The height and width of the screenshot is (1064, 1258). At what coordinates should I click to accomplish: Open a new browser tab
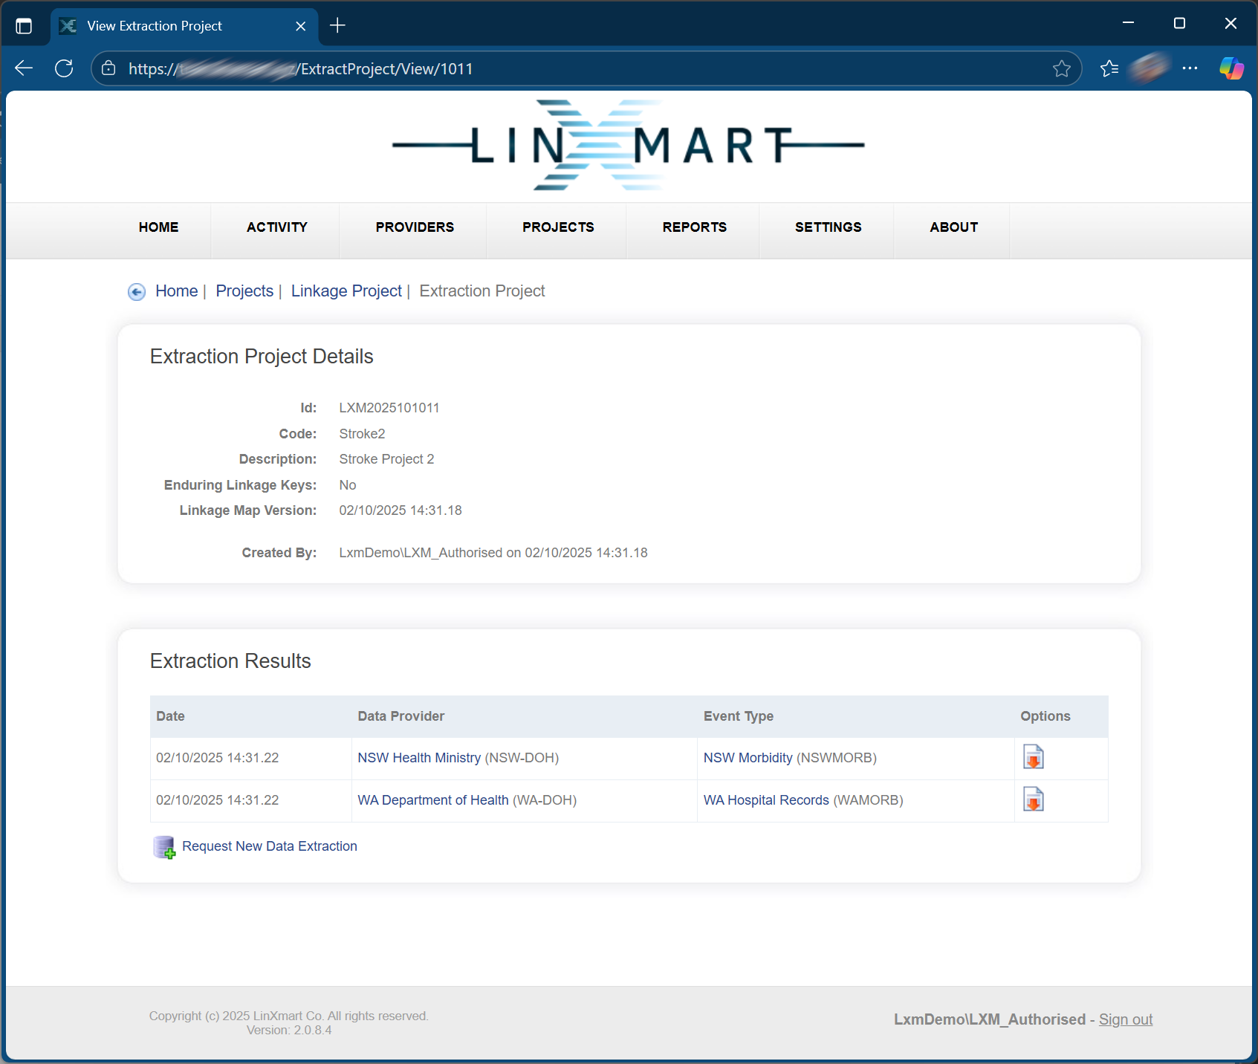337,26
